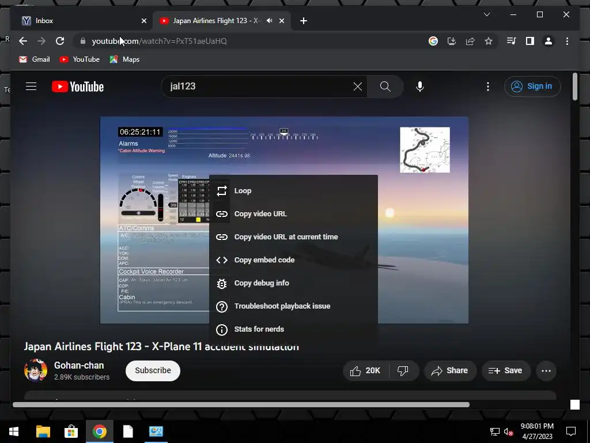Subscribe to Gohan-chan channel
Image resolution: width=590 pixels, height=443 pixels.
coord(153,371)
